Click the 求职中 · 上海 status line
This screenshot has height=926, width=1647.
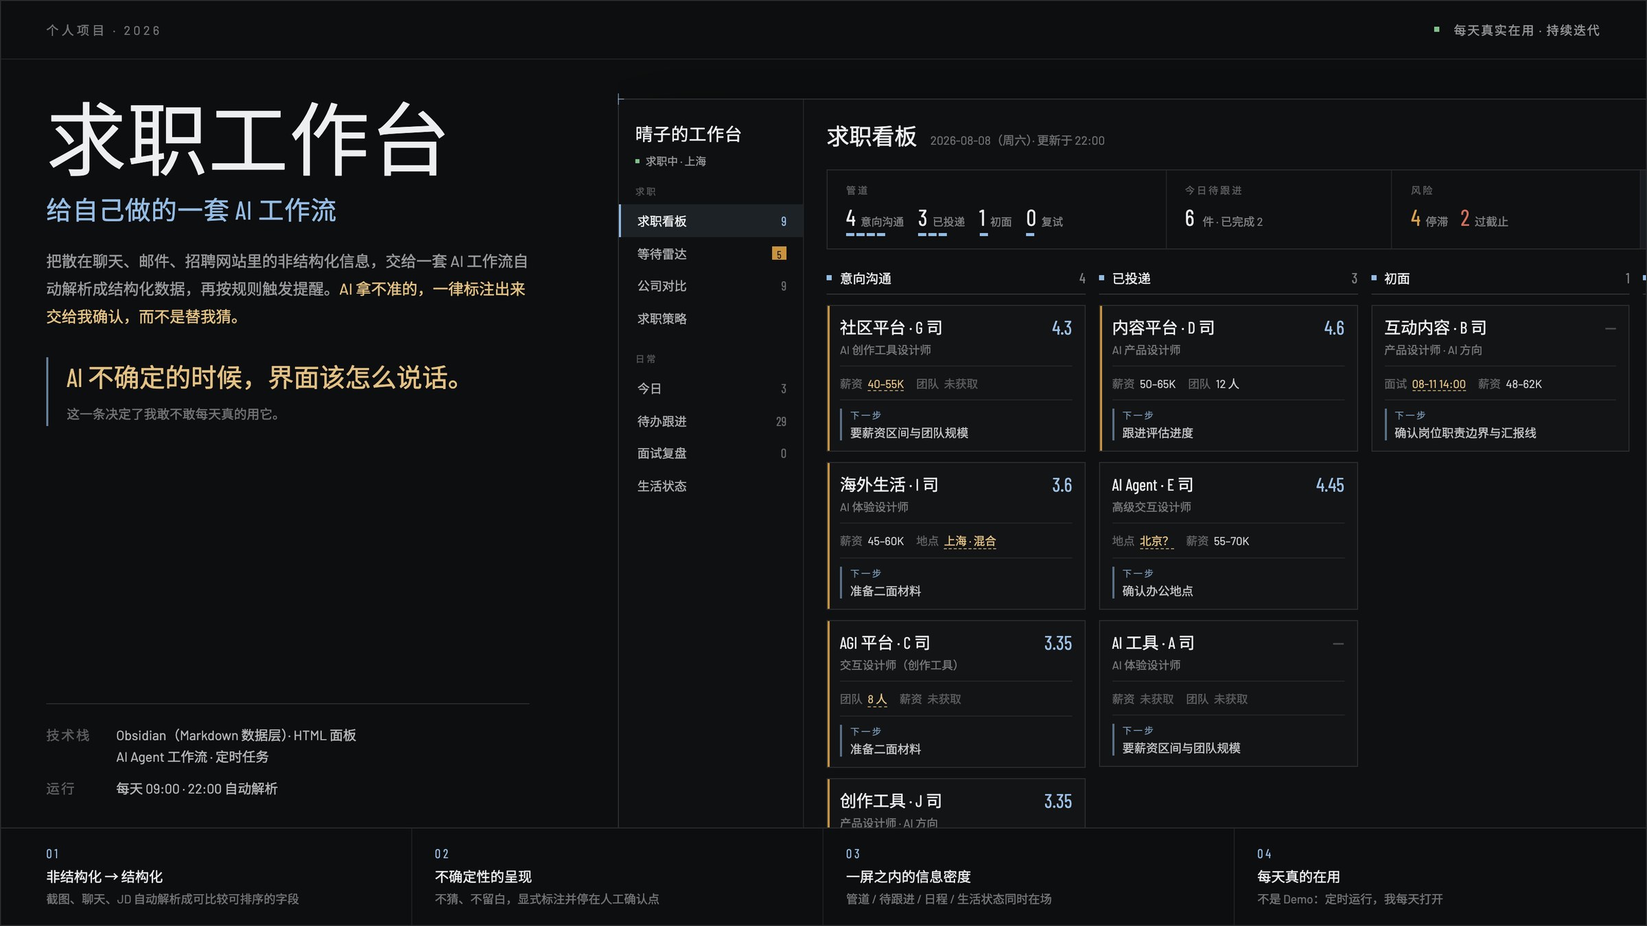(x=670, y=161)
